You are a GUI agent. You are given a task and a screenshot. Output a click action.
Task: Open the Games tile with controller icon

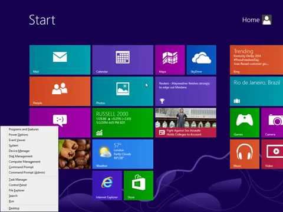tap(245, 122)
